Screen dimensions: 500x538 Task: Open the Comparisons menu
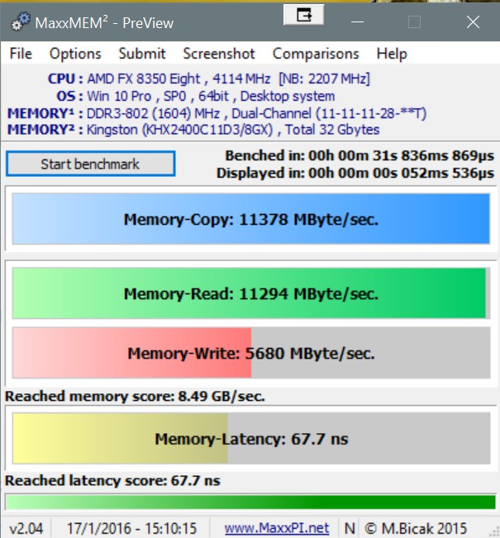(316, 54)
